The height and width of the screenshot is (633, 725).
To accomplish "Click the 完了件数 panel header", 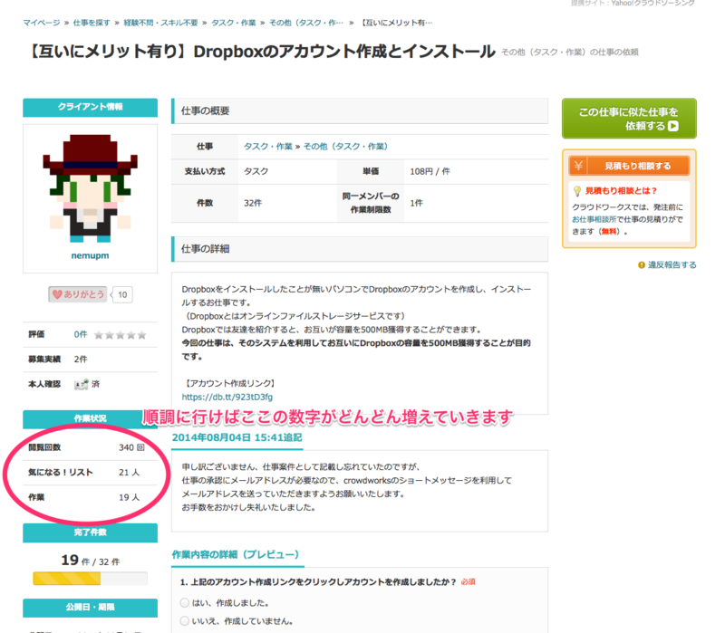I will [90, 532].
